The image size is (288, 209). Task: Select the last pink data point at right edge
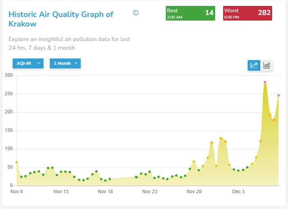279,95
